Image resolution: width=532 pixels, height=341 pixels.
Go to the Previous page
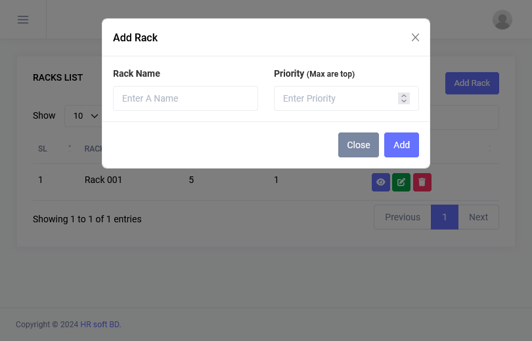(x=402, y=217)
